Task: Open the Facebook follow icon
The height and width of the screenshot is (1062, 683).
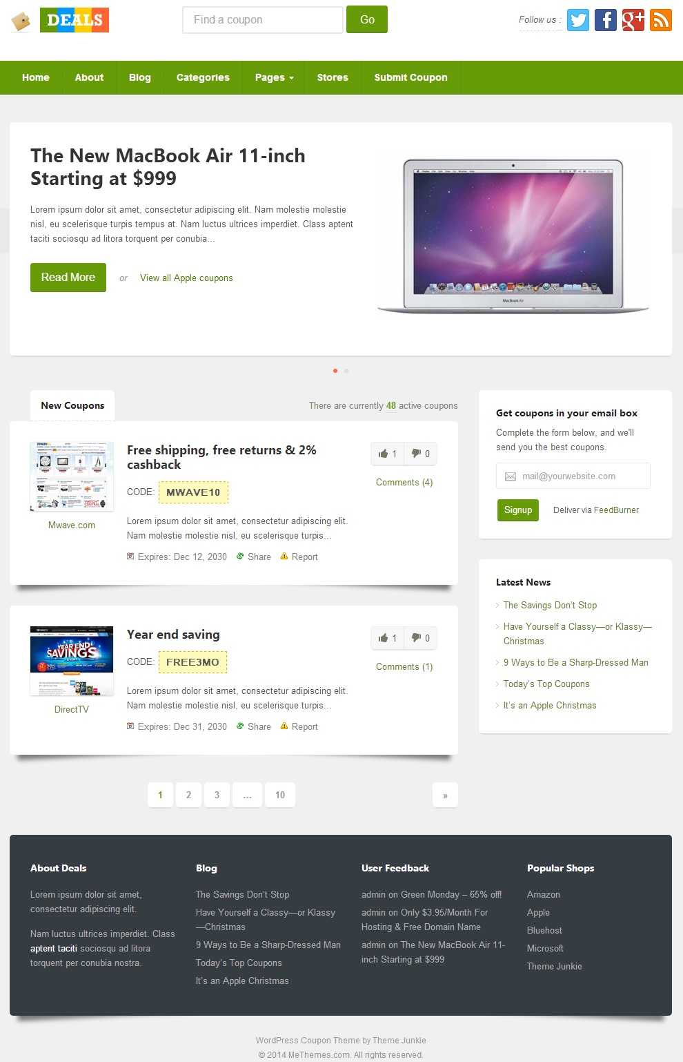Action: point(606,20)
